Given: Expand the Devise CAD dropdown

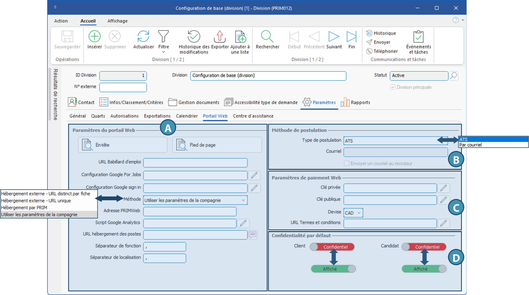Looking at the screenshot, I should pos(359,213).
